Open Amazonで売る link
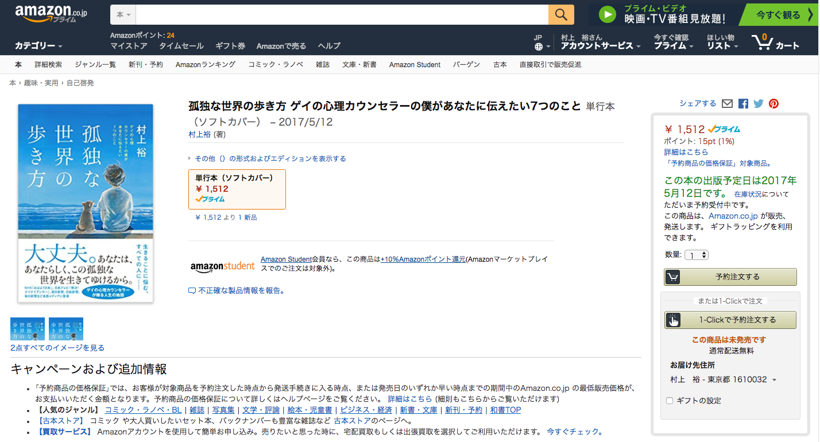820x442 pixels. (281, 46)
